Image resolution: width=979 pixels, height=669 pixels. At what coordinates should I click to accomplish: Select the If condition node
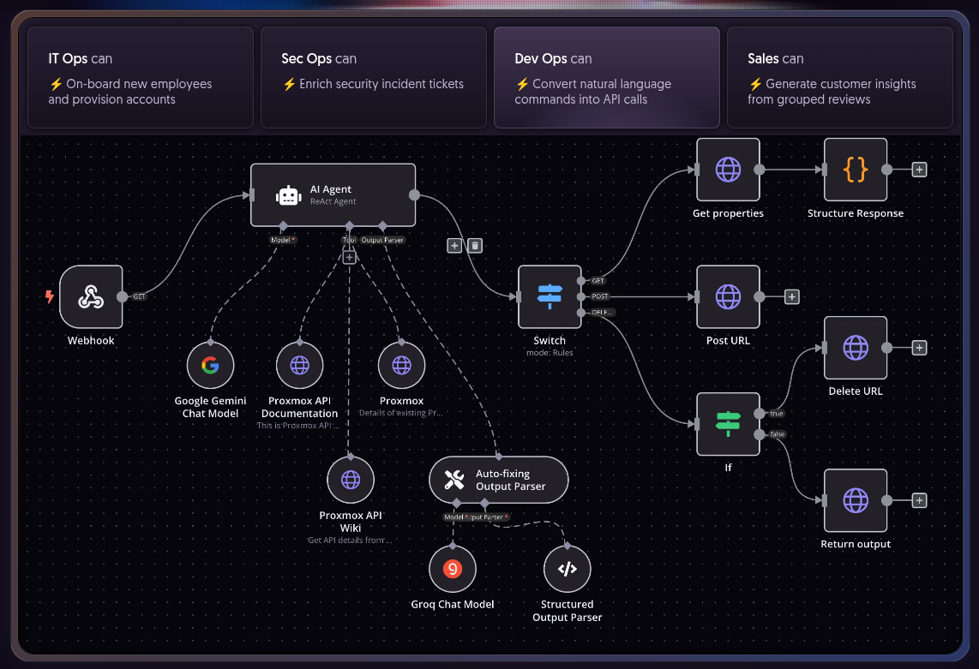point(728,424)
